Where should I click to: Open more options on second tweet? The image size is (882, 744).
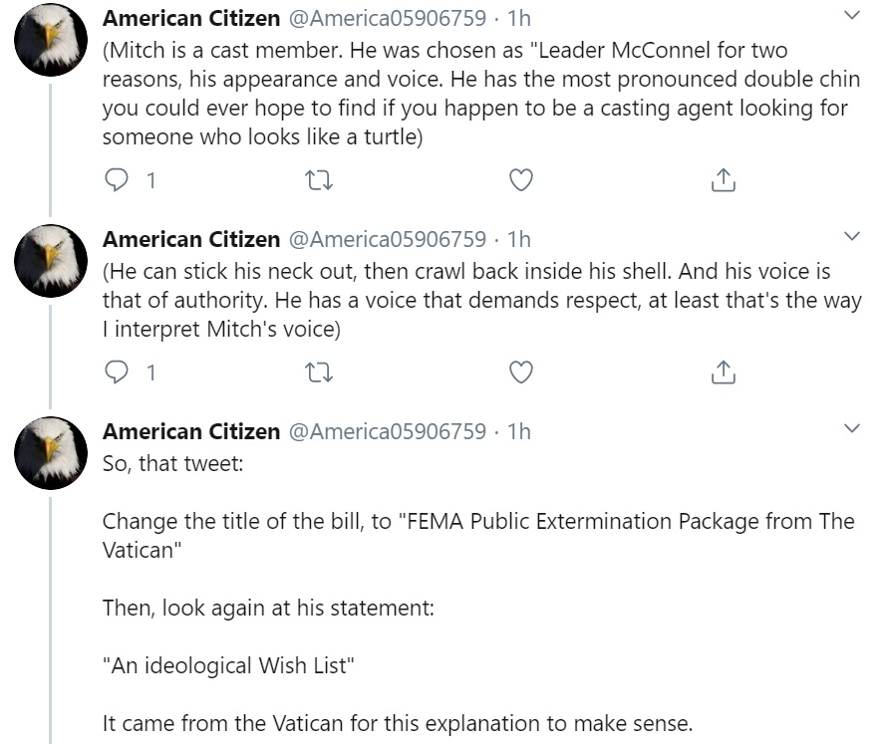point(851,237)
